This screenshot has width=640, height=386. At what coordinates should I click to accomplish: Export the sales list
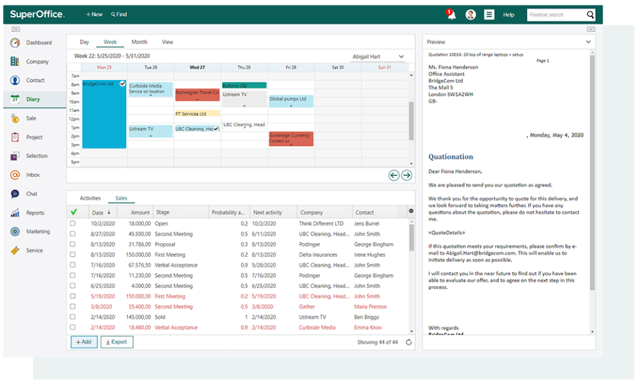point(117,342)
